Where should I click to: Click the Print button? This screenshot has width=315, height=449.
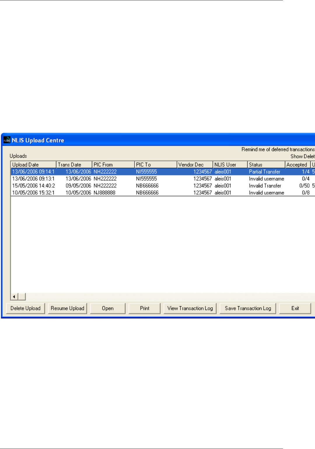click(144, 308)
